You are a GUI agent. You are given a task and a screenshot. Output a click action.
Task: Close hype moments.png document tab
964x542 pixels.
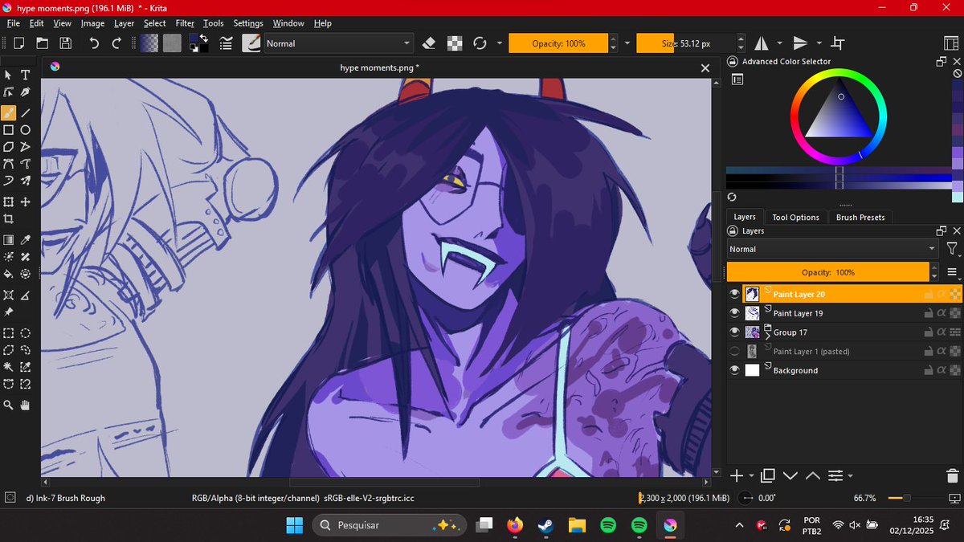pos(705,68)
